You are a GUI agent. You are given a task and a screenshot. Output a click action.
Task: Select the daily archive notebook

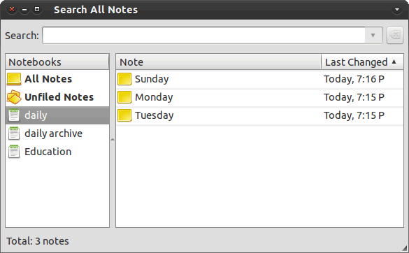[57, 133]
